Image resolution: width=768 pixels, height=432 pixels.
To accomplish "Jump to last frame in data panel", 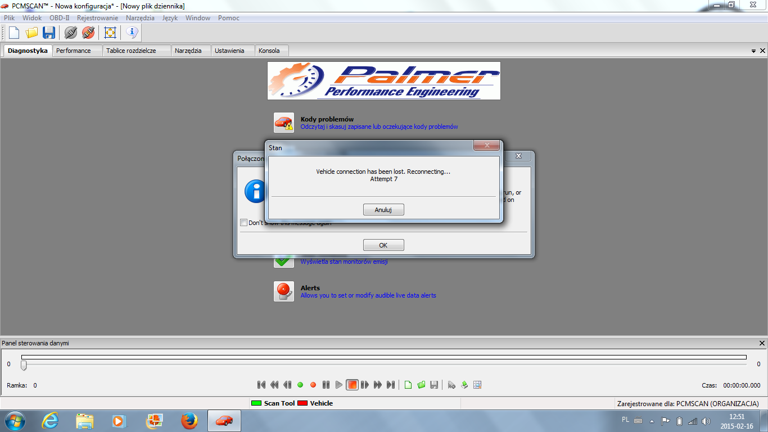I will 391,385.
